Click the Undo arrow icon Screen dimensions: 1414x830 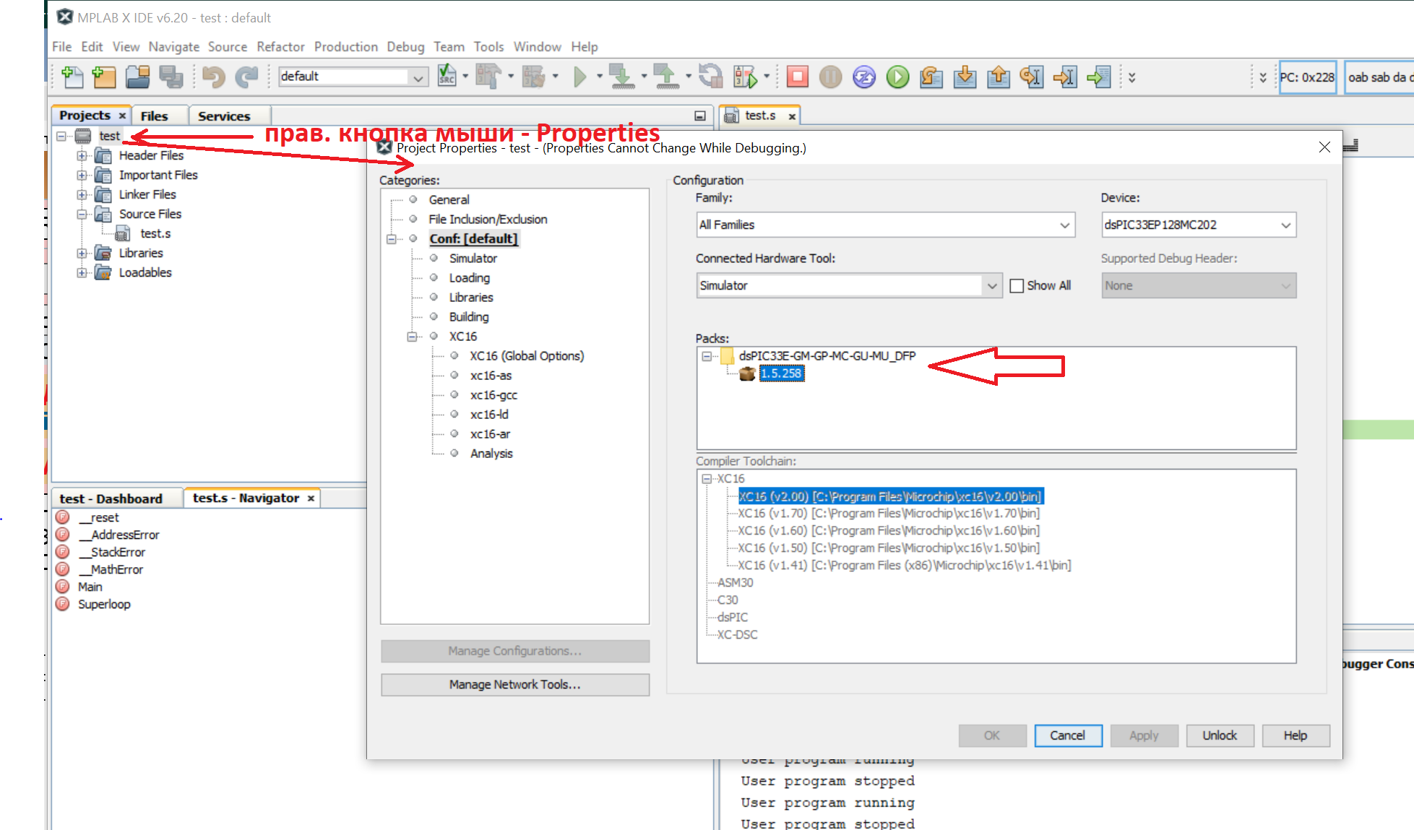pos(213,77)
